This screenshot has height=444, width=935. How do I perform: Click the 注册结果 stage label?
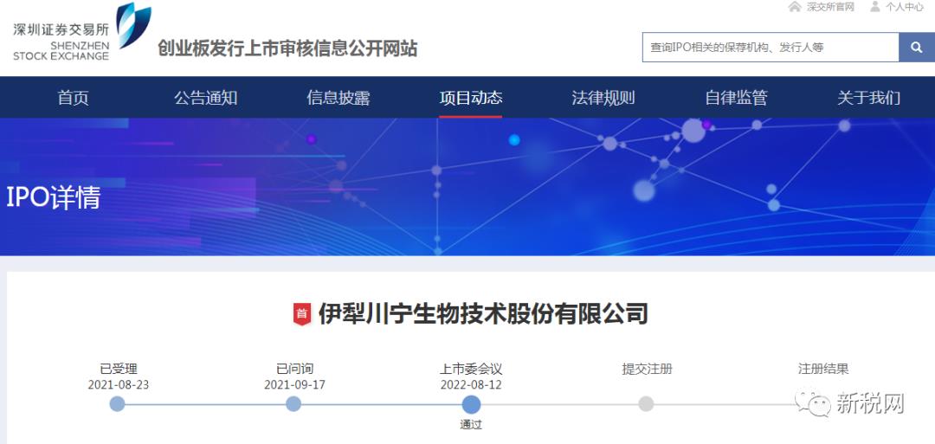[823, 369]
